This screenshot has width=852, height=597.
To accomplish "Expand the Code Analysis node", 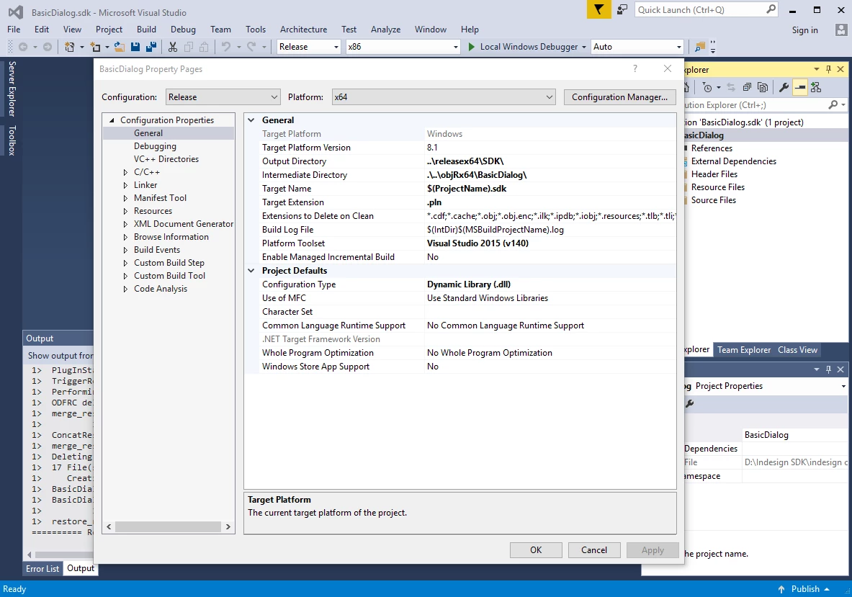I will point(125,289).
